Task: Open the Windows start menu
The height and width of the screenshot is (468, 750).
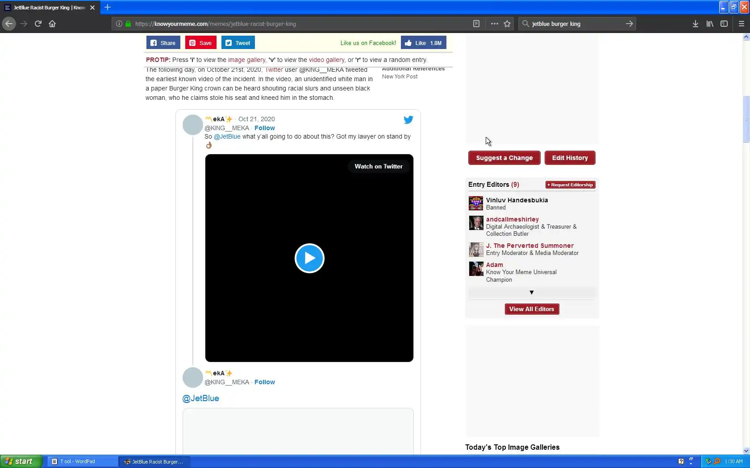Action: coord(21,461)
